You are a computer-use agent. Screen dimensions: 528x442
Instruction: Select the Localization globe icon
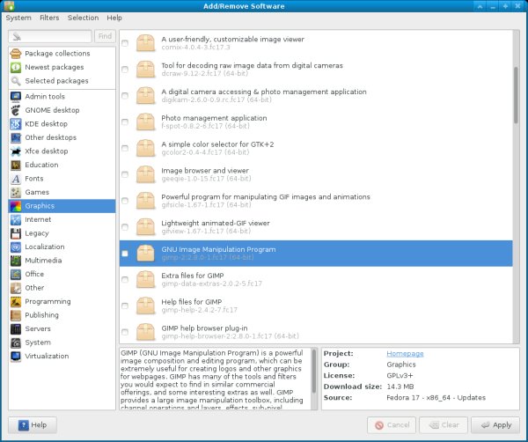[x=16, y=247]
